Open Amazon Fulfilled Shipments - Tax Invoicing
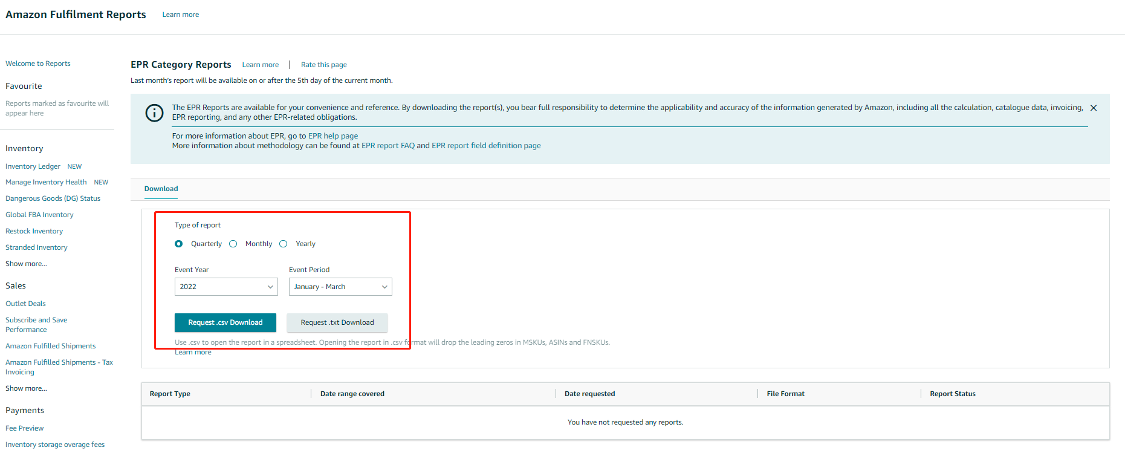1125x450 pixels. pos(59,367)
